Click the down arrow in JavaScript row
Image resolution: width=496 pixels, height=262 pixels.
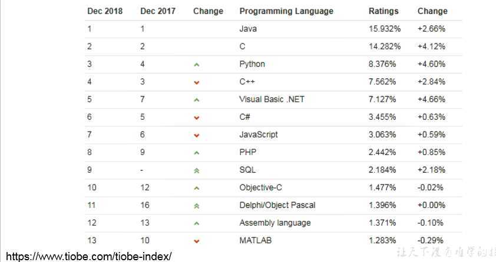point(197,135)
